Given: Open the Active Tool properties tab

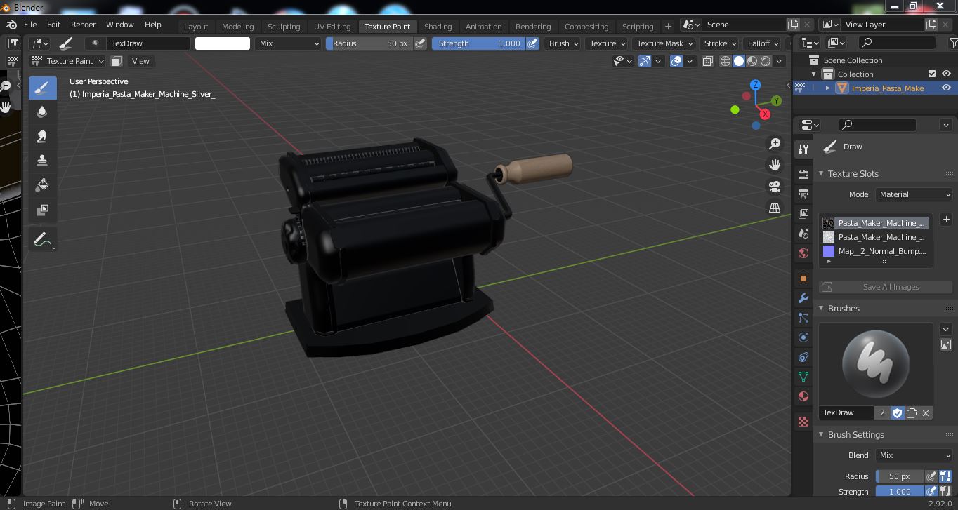Looking at the screenshot, I should [803, 149].
